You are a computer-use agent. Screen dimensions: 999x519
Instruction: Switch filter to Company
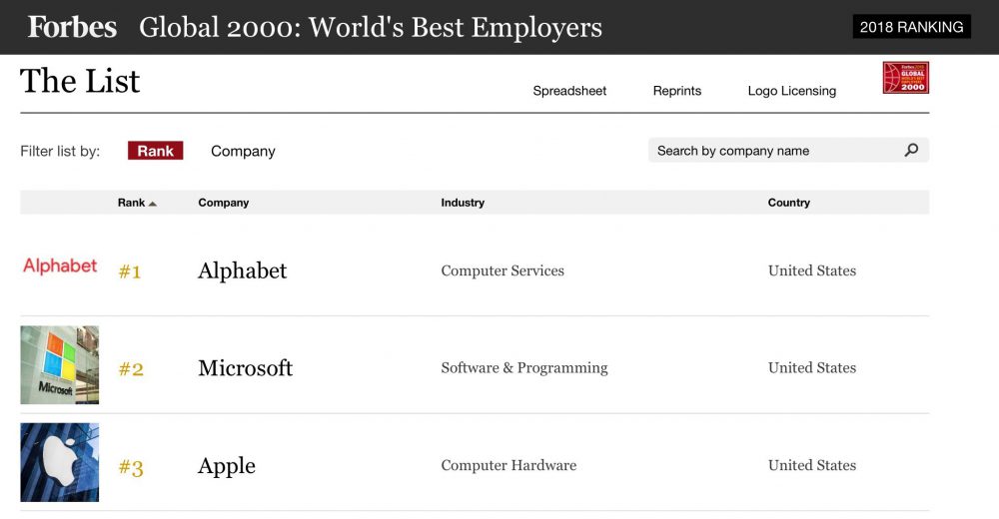pos(243,152)
